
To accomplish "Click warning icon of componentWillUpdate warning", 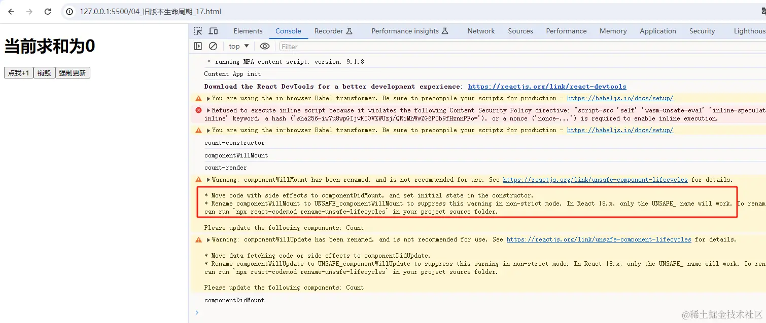I will pyautogui.click(x=198, y=239).
